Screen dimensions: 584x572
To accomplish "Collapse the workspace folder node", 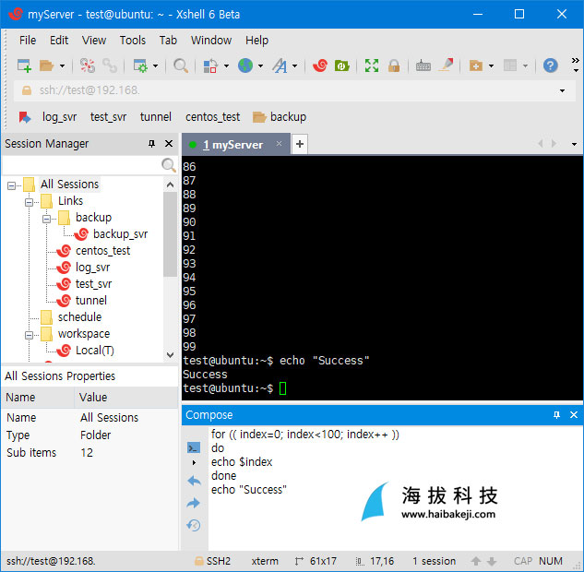I will (x=29, y=335).
